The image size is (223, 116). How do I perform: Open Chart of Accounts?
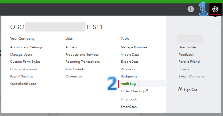pos(24,69)
